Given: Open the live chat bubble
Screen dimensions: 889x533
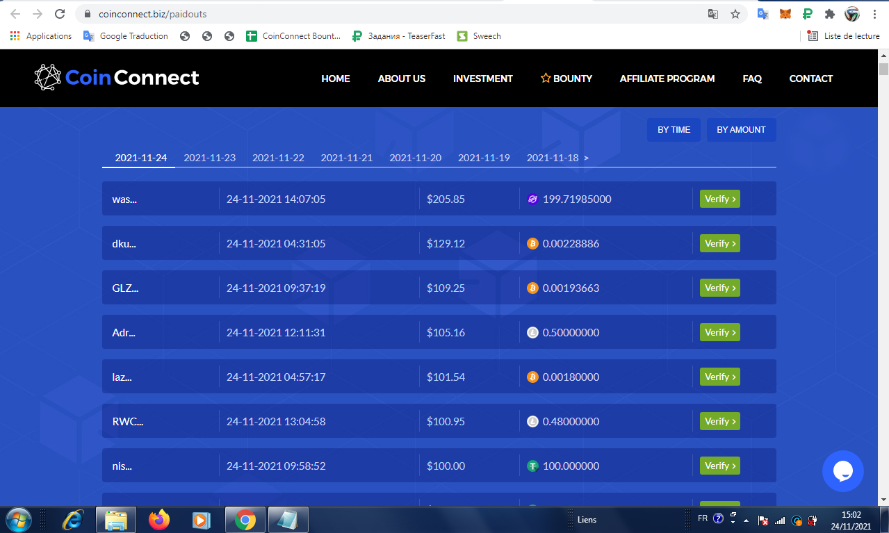Looking at the screenshot, I should pos(842,471).
